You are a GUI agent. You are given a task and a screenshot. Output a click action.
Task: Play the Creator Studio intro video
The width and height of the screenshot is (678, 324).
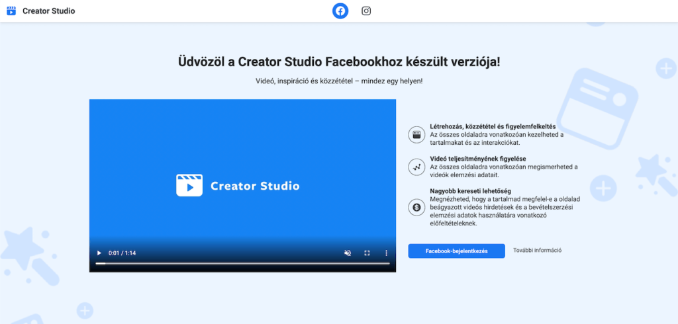tap(99, 253)
